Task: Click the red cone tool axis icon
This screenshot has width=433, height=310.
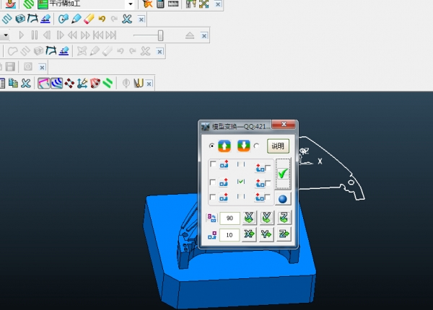Action: pos(95,83)
